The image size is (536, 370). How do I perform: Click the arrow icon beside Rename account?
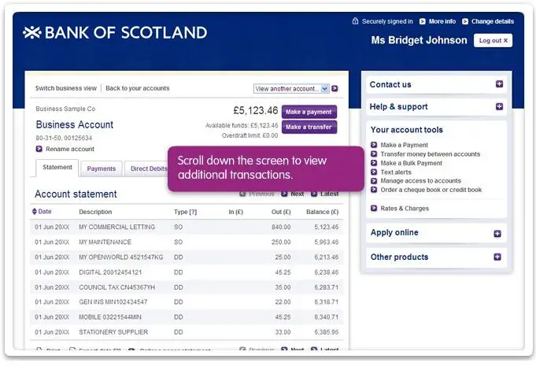coord(39,149)
